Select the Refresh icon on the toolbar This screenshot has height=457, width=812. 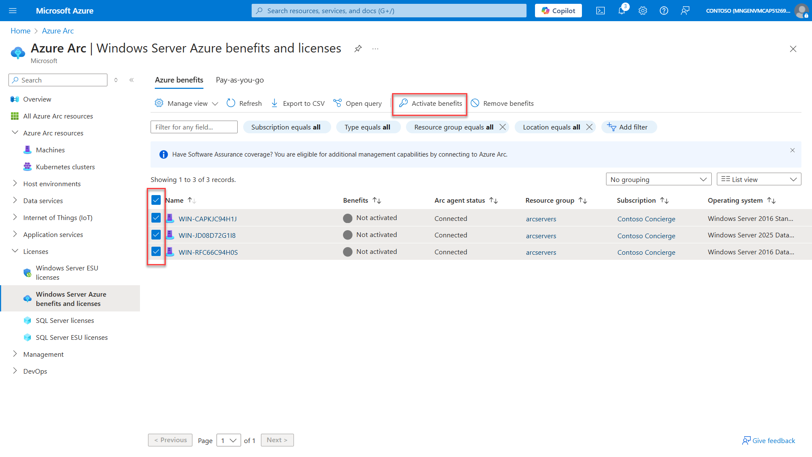(x=230, y=103)
